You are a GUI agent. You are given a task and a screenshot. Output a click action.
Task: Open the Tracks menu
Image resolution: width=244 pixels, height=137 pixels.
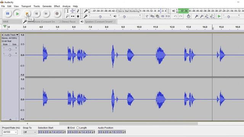(x=37, y=6)
